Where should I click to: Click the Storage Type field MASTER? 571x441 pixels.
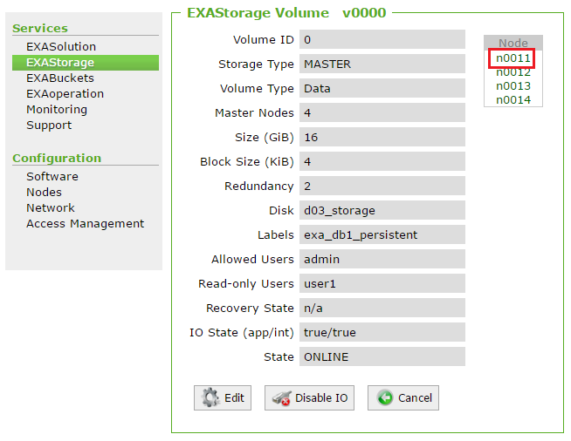click(x=382, y=64)
